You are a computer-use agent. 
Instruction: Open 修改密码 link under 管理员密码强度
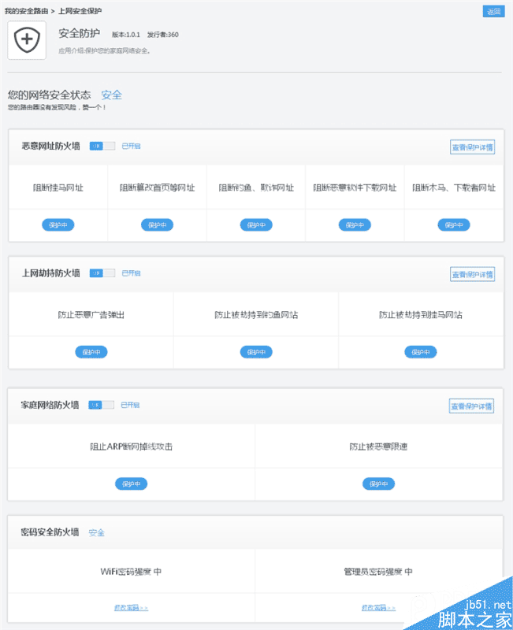point(378,608)
